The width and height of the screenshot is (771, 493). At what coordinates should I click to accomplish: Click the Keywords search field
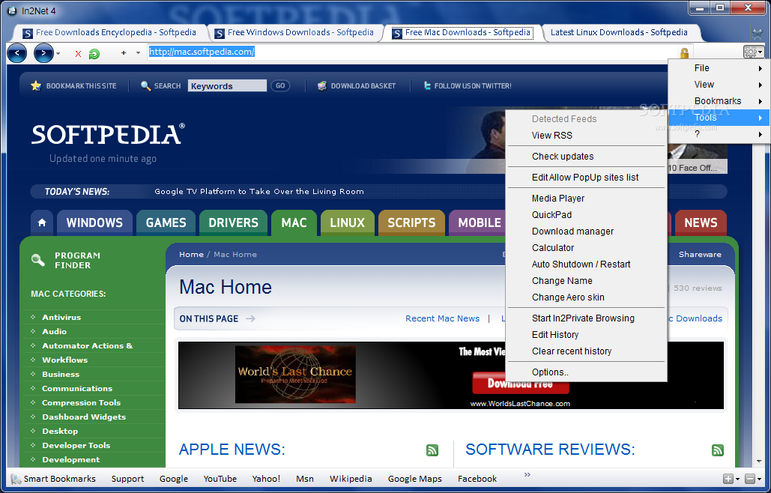227,85
